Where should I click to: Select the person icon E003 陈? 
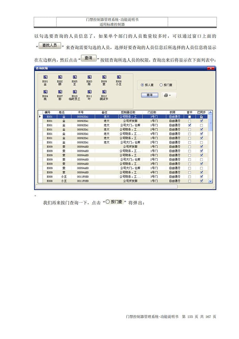(x=89, y=80)
